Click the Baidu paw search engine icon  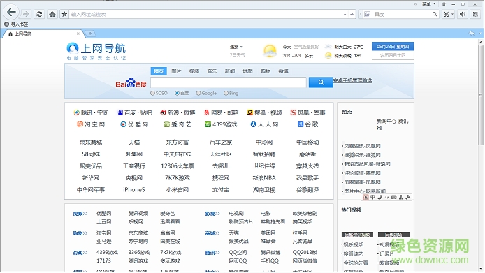(367, 14)
